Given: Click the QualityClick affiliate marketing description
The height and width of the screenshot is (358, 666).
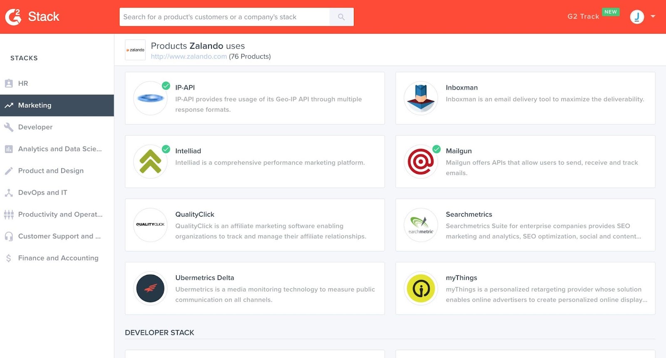Looking at the screenshot, I should point(271,231).
